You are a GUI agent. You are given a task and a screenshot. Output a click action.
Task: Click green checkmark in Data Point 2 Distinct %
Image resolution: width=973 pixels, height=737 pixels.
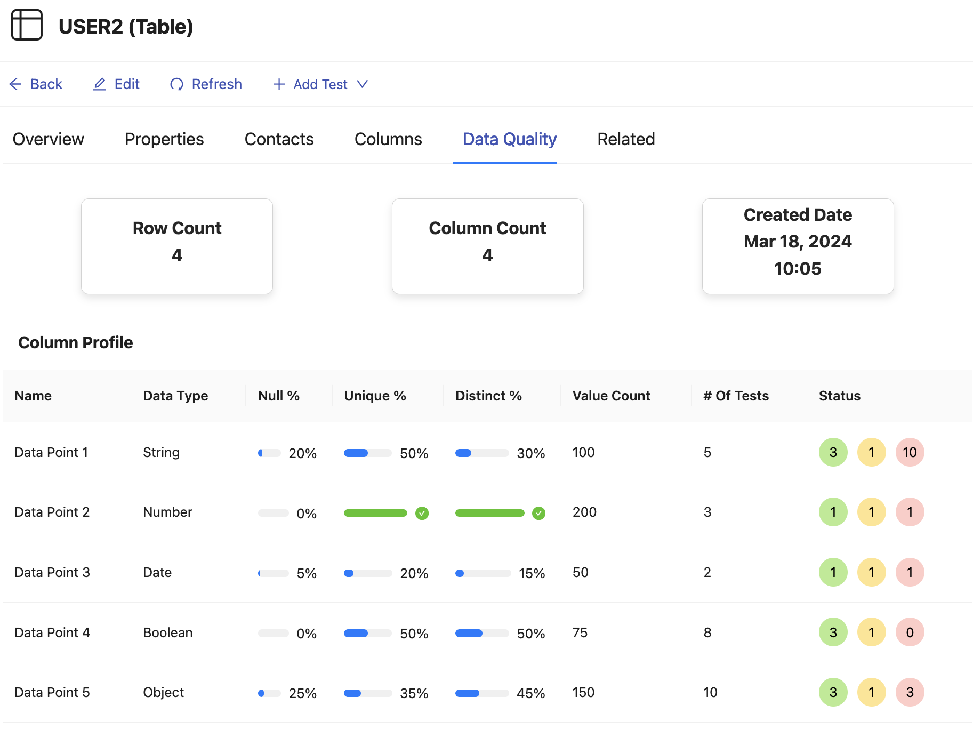(538, 513)
